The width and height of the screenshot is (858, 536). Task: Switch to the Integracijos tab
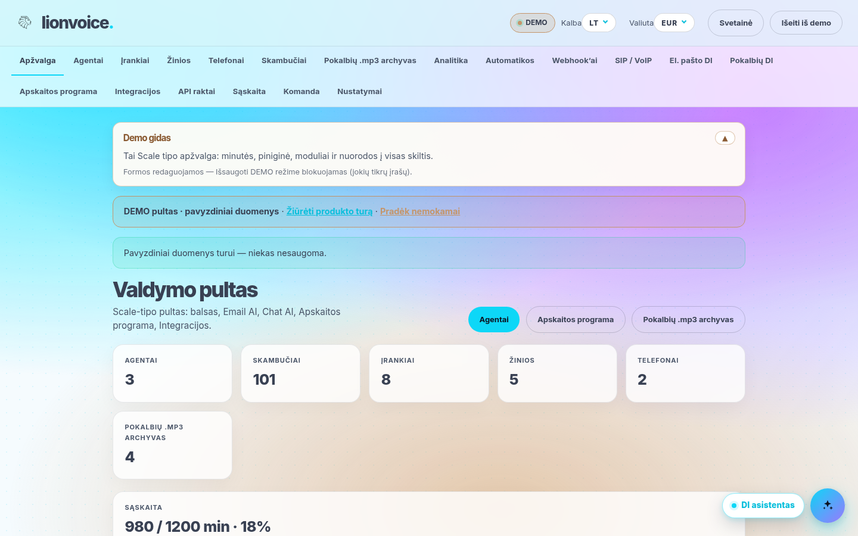[138, 92]
